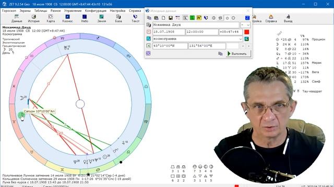The image size is (334, 187).
Task: Click the longitude field 131°56'00"E
Action: click(x=207, y=46)
